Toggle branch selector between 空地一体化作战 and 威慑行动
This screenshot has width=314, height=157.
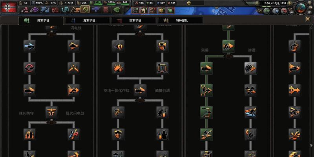point(140,100)
